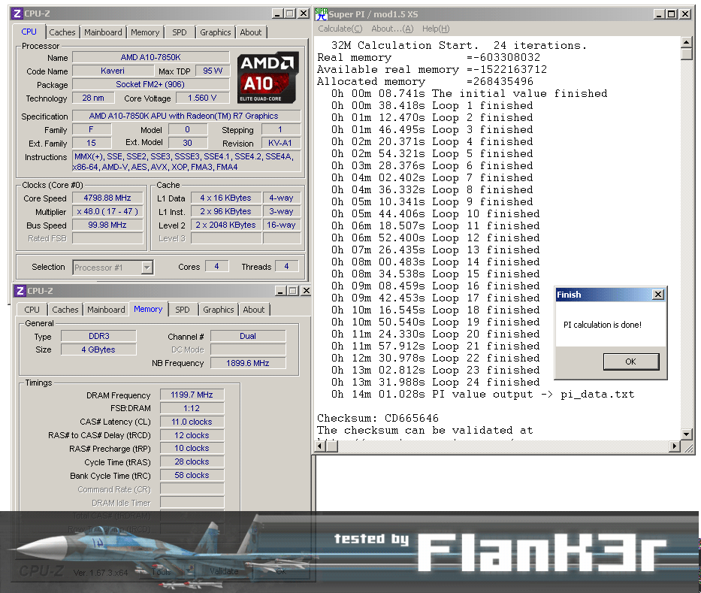Click the L1 Data value 4 x 16 KBytes
This screenshot has height=593, width=701.
[225, 198]
